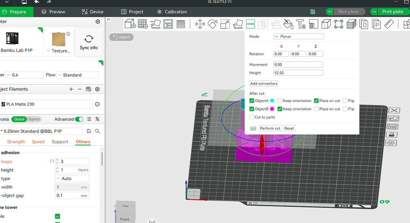Toggle the green Cut tool

[251, 24]
